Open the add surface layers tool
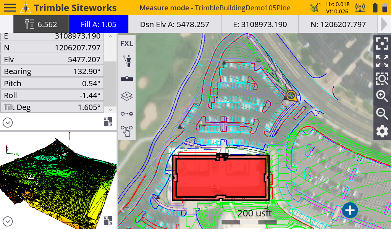Image resolution: width=391 pixels, height=229 pixels. (x=127, y=96)
